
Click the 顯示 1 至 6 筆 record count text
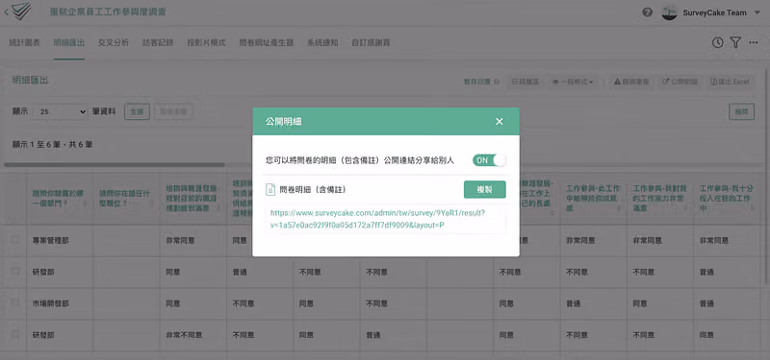point(52,145)
